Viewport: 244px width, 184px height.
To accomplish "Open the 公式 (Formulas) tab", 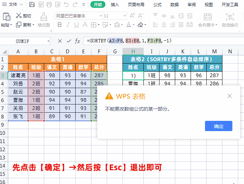I will (157, 4).
